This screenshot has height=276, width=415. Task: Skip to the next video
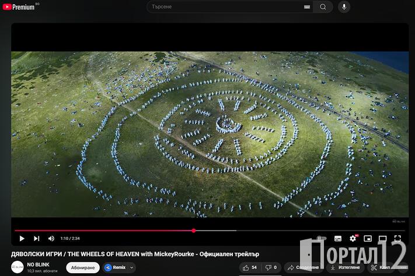[37, 239]
